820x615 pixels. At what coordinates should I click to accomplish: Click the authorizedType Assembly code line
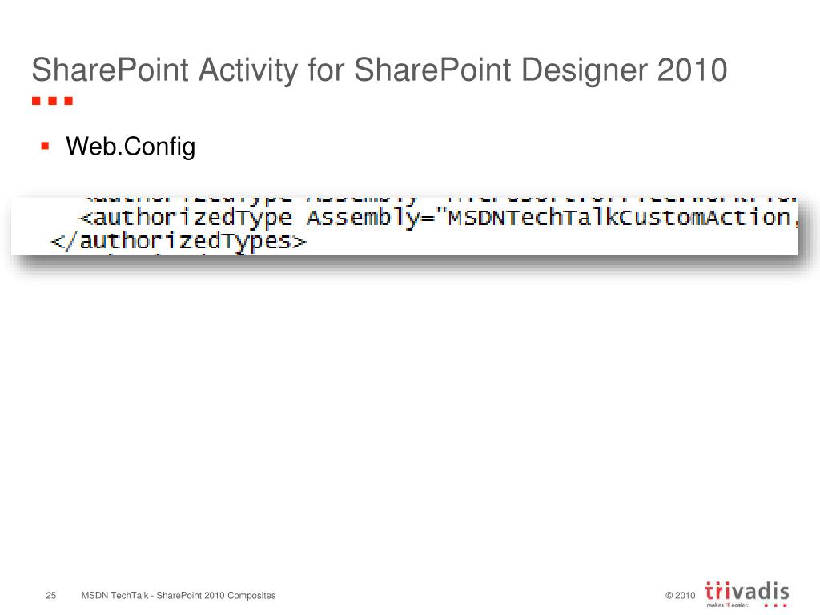click(438, 217)
